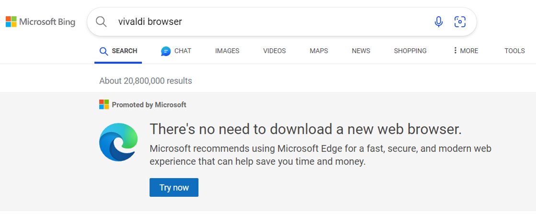
Task: Click the Promoted by Microsoft label
Action: click(149, 105)
